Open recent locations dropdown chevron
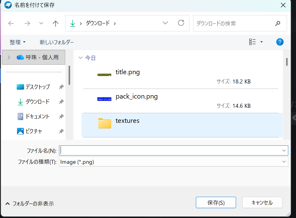The height and width of the screenshot is (218, 296). [41, 23]
